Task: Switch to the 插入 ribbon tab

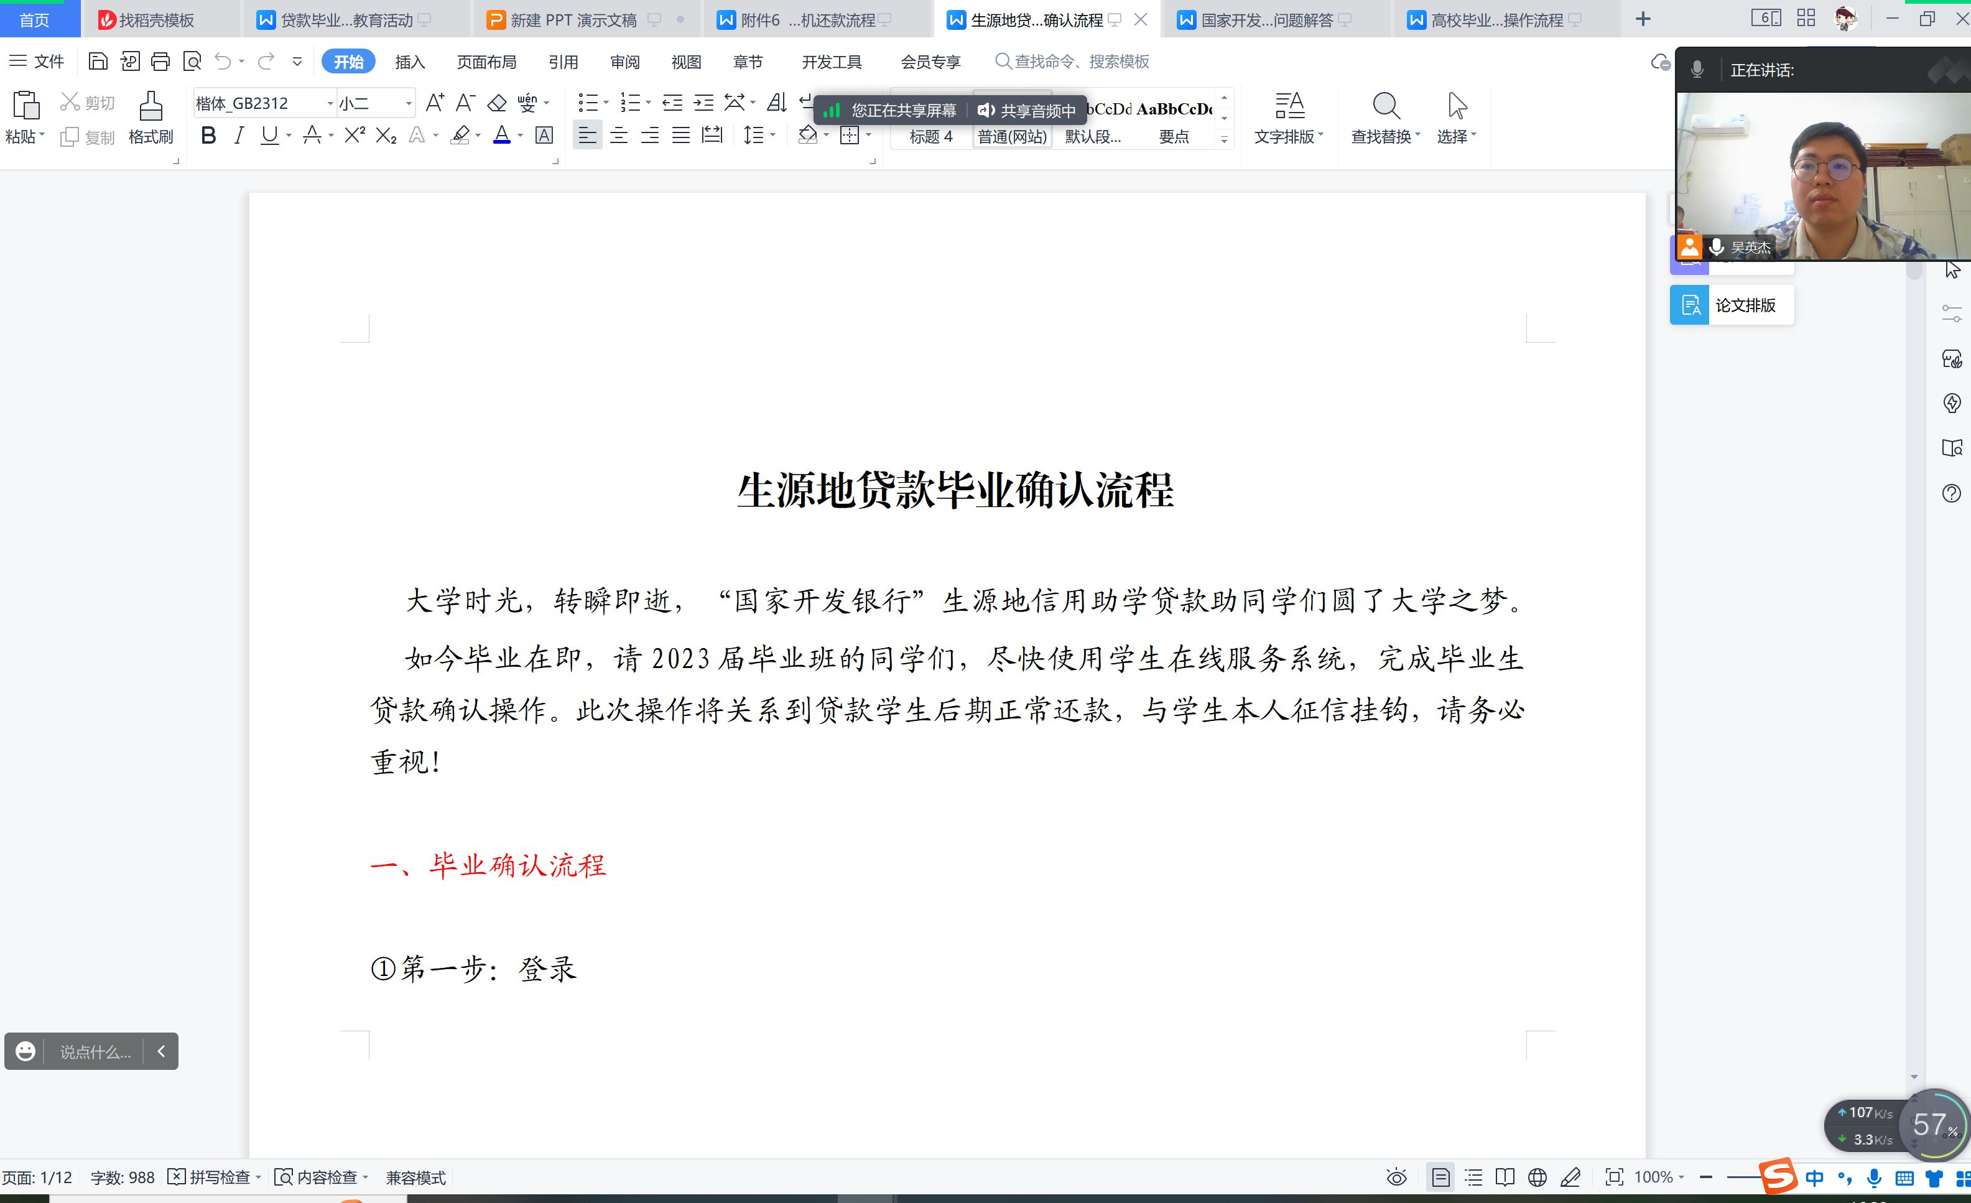Action: (x=409, y=62)
